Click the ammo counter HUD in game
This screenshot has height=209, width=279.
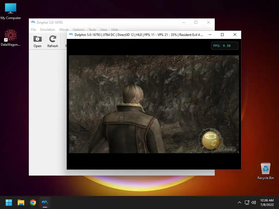210,140
